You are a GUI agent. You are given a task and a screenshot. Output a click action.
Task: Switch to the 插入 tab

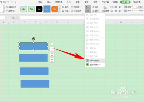(49, 2)
